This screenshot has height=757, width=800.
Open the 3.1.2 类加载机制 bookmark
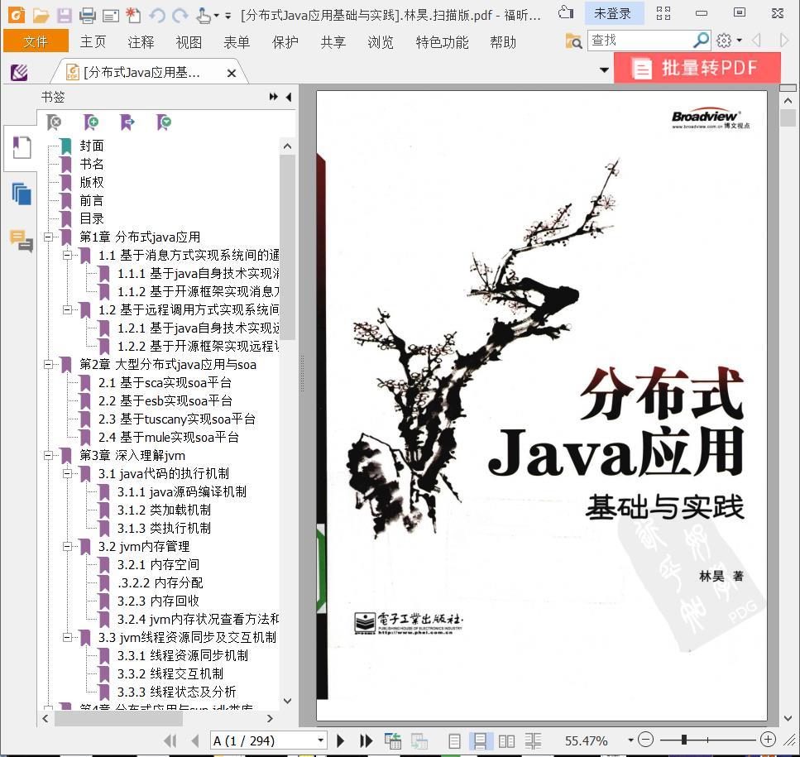pos(164,510)
